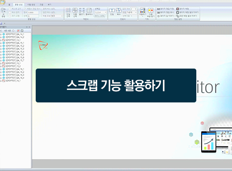Screen dimensions: 232x171
Task: Tick the third checkbox in ribbon's left group
Action: point(10,16)
